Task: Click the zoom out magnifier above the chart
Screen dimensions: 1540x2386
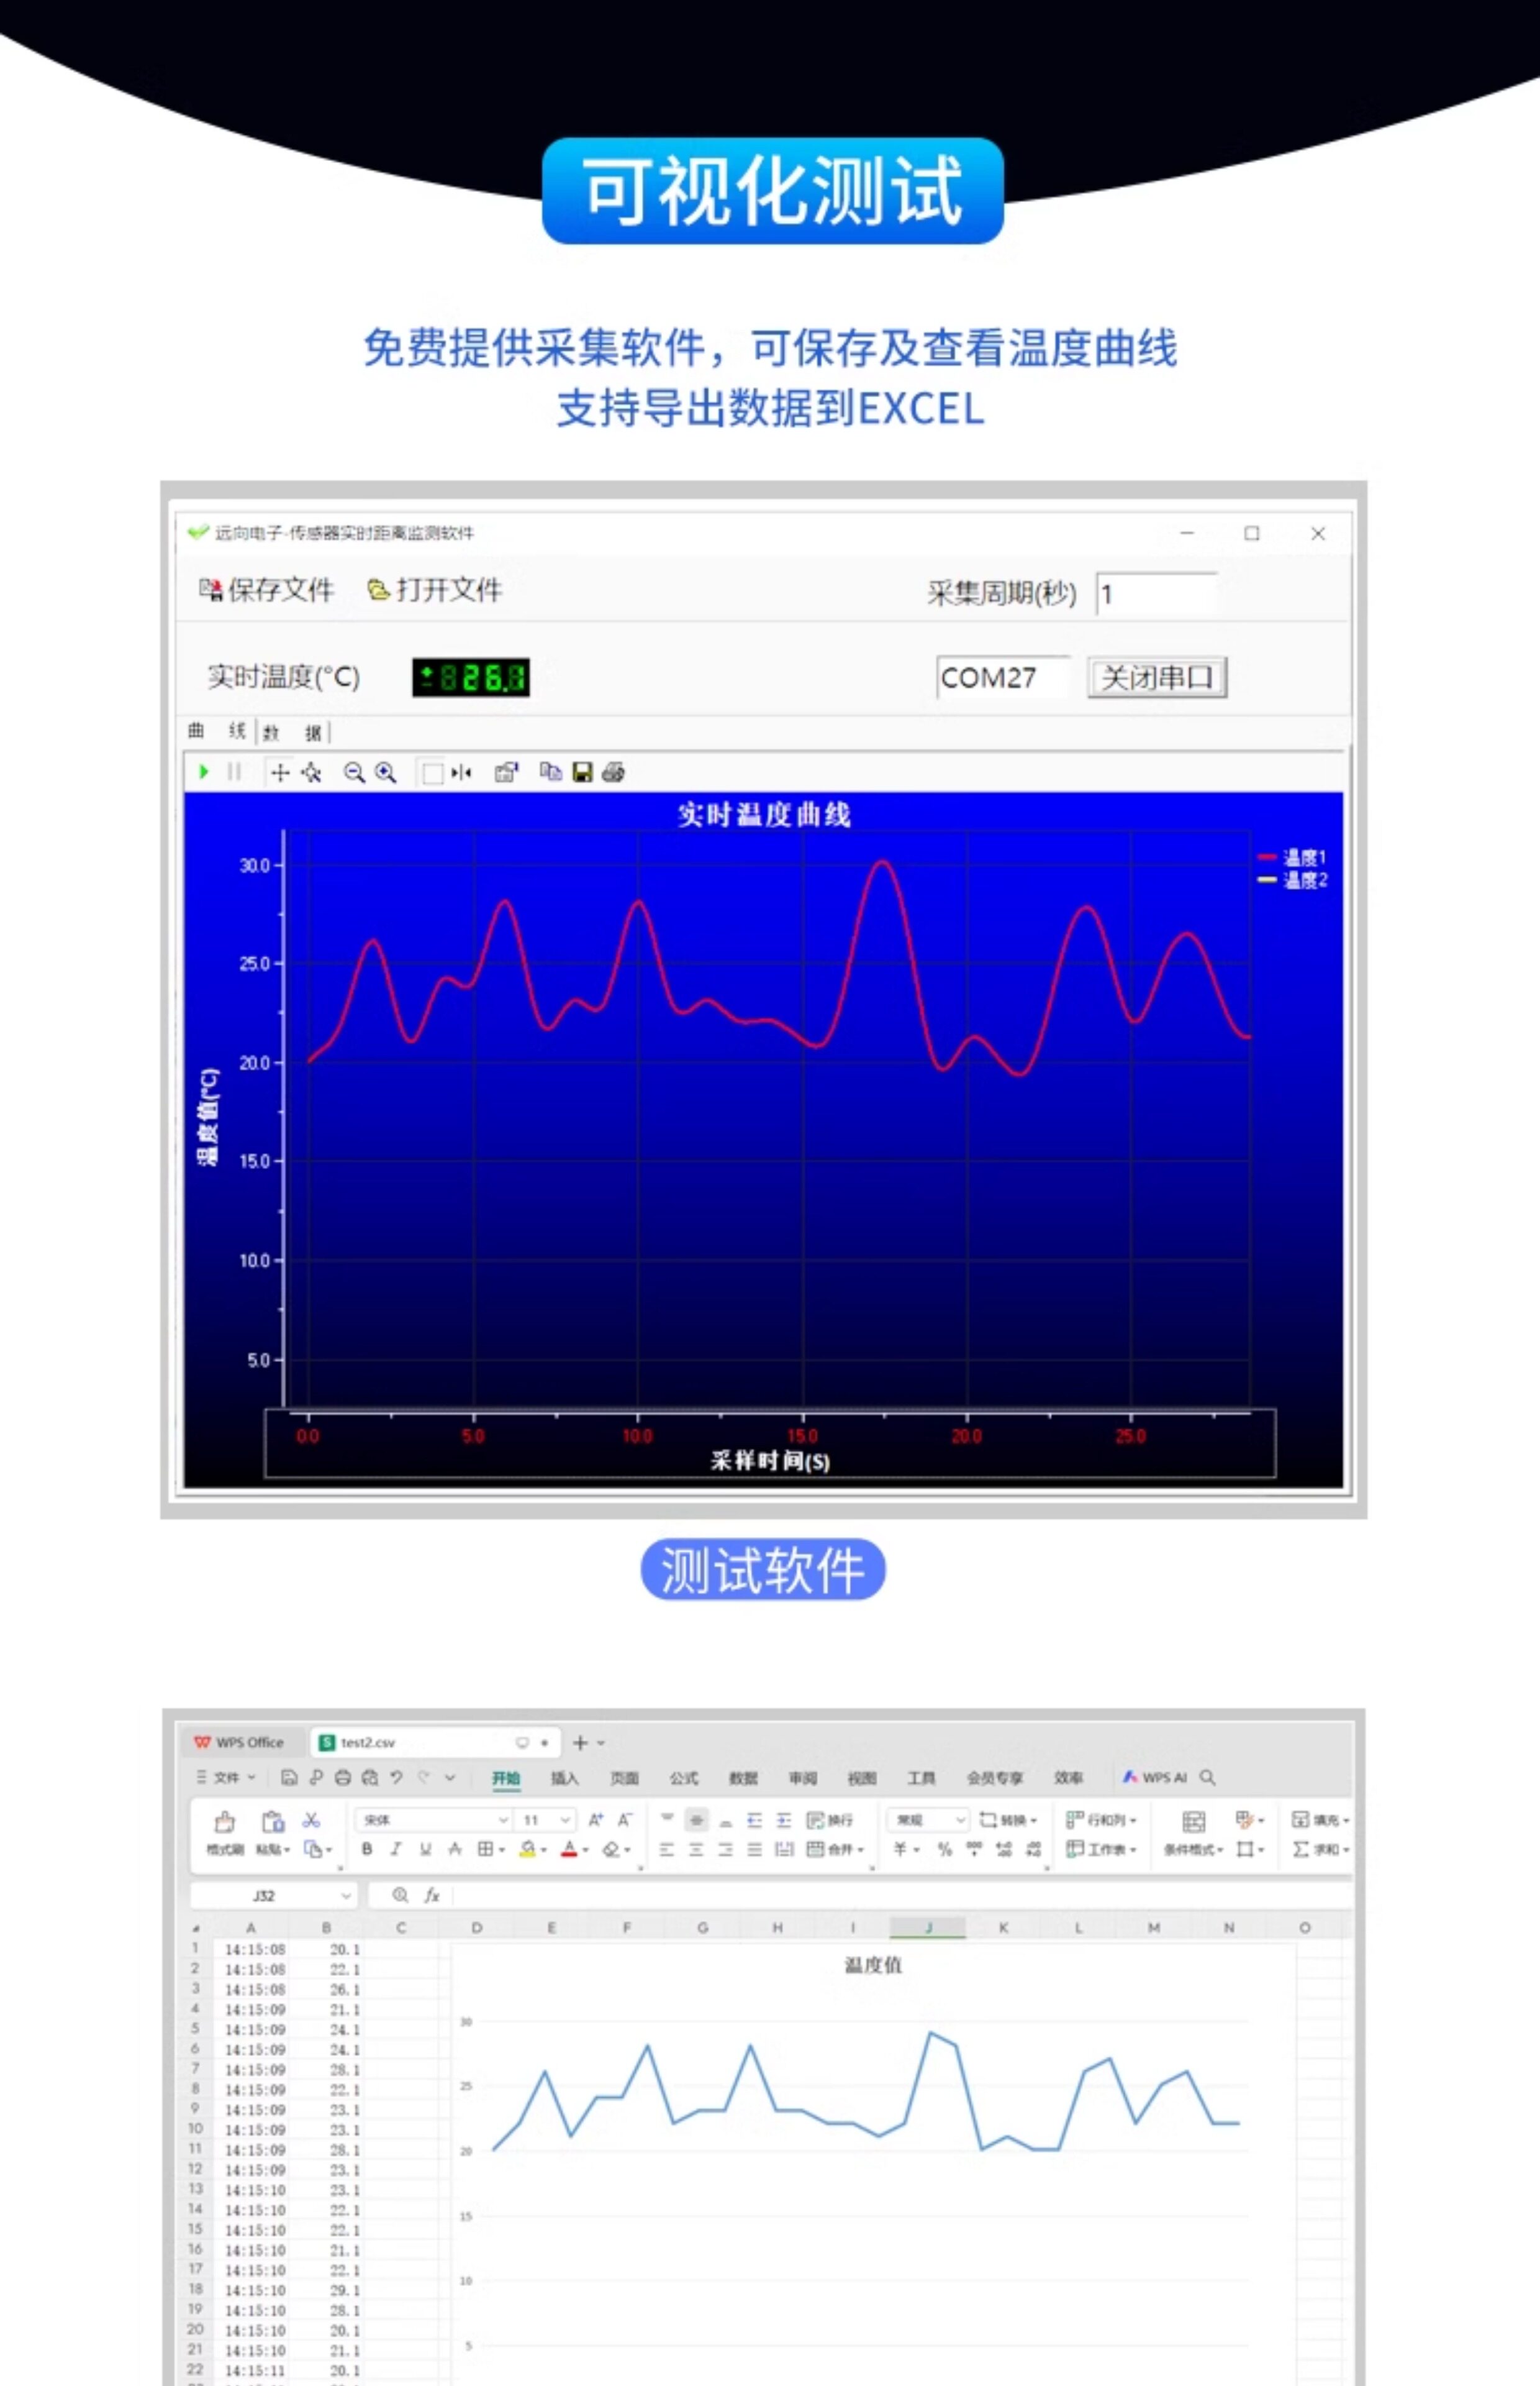Action: coord(354,772)
